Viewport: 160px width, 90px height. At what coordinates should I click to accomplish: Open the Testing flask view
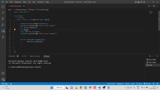pos(3,37)
